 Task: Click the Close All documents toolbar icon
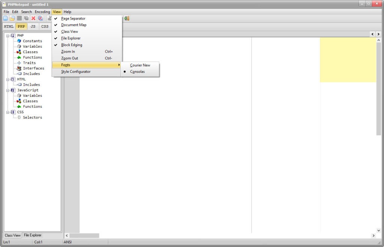[40, 18]
